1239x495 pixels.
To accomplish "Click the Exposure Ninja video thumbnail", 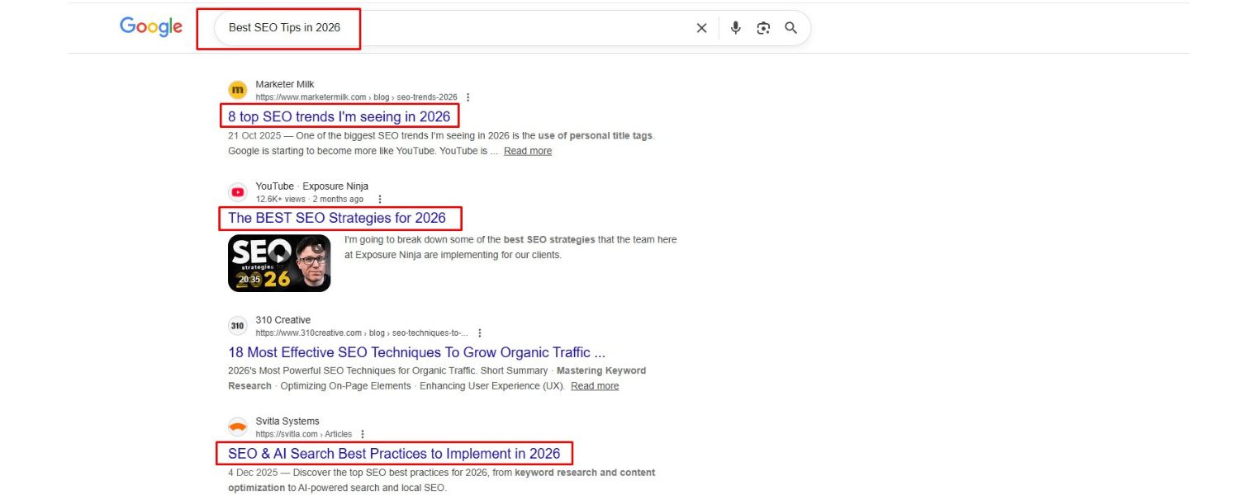I will (279, 263).
